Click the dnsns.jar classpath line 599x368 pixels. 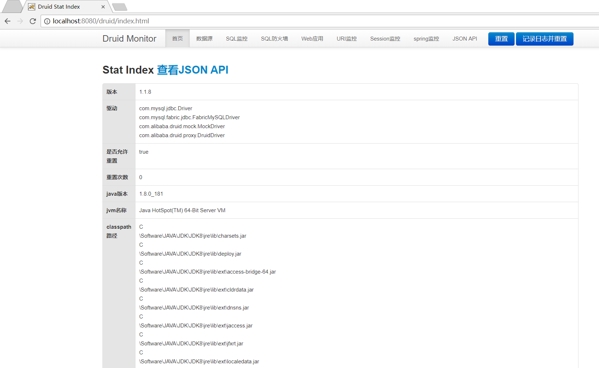pos(194,308)
